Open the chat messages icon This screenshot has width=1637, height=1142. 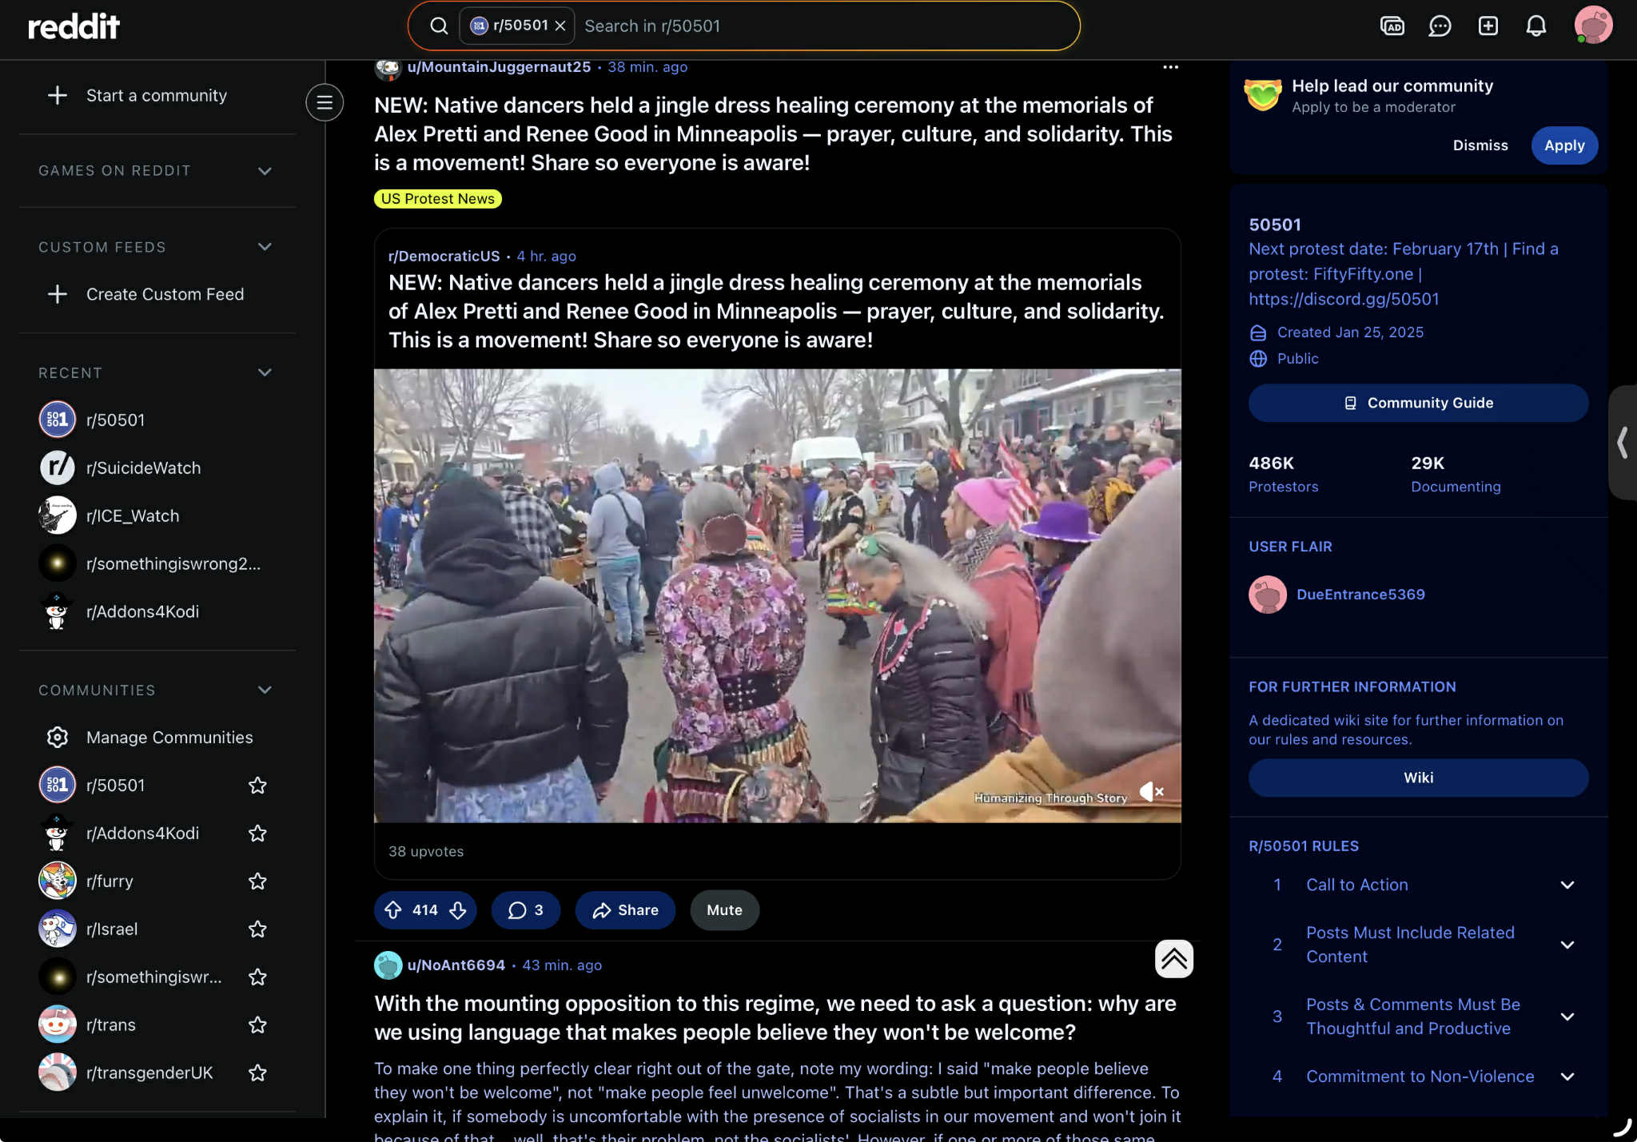(x=1440, y=26)
